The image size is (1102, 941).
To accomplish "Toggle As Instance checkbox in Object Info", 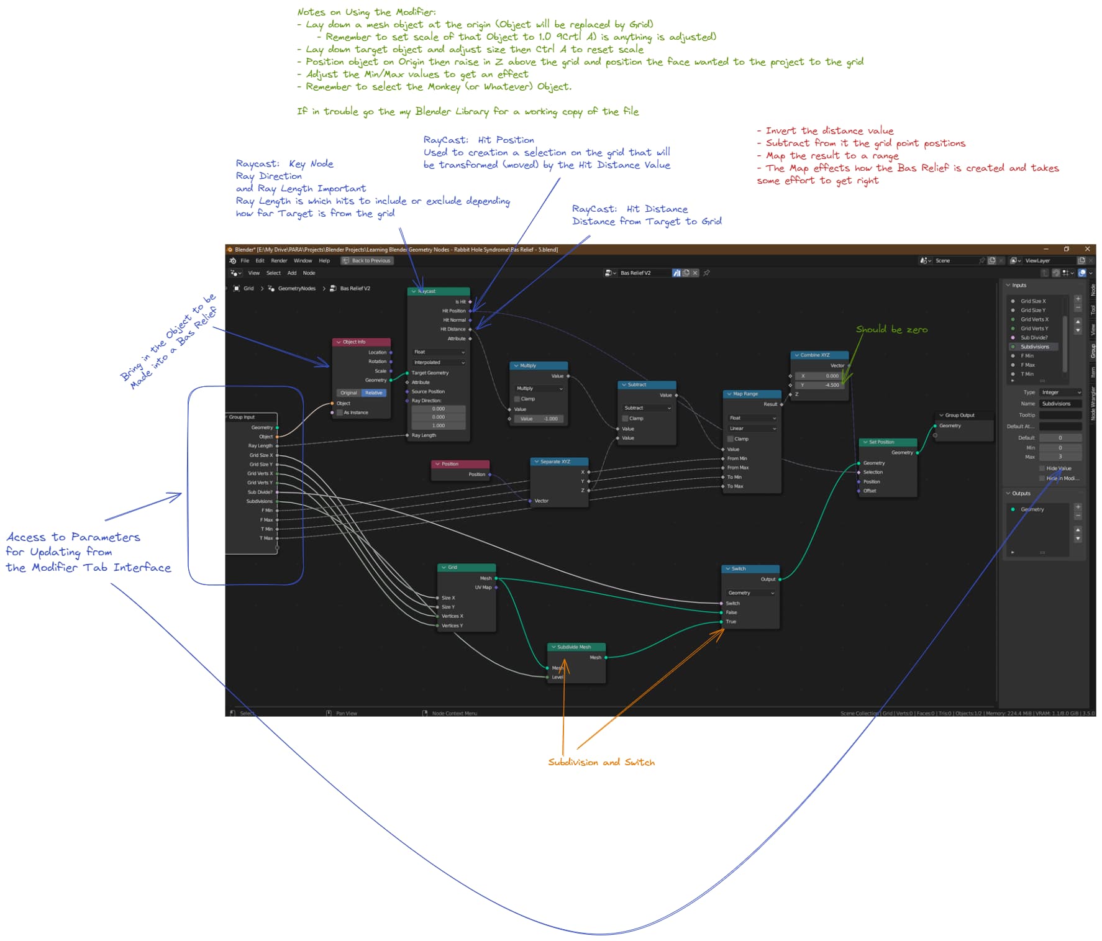I will tap(340, 412).
